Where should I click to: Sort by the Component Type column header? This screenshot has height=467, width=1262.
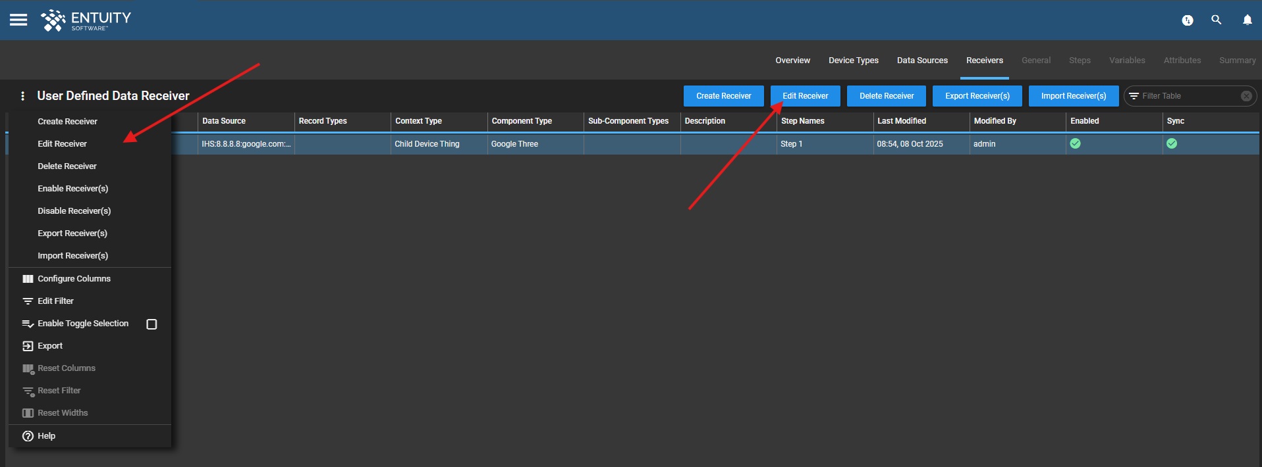click(535, 121)
